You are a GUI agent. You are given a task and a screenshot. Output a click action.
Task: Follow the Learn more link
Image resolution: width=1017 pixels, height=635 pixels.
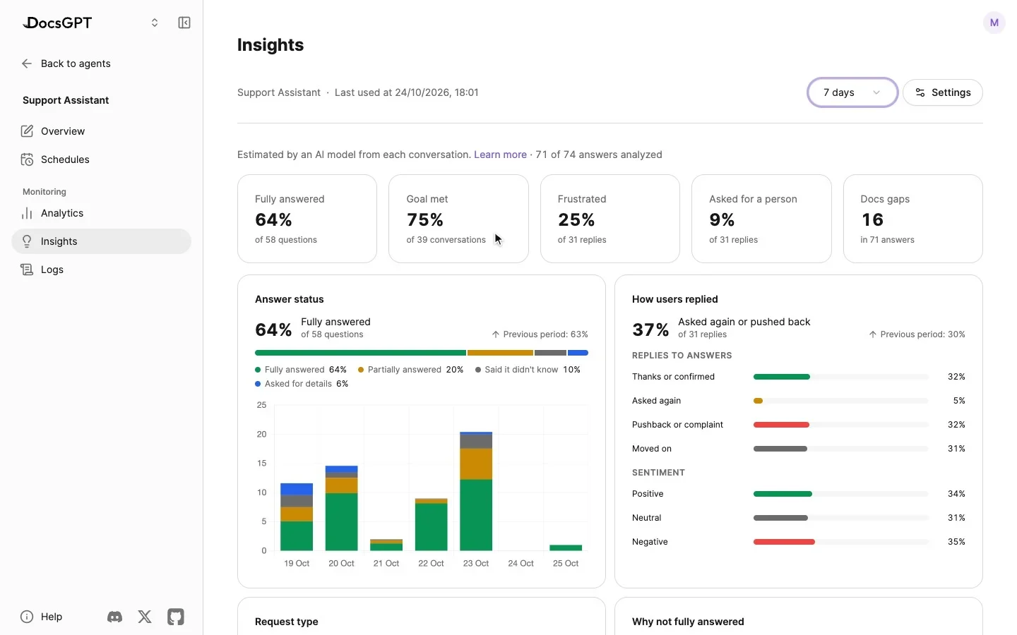[500, 155]
